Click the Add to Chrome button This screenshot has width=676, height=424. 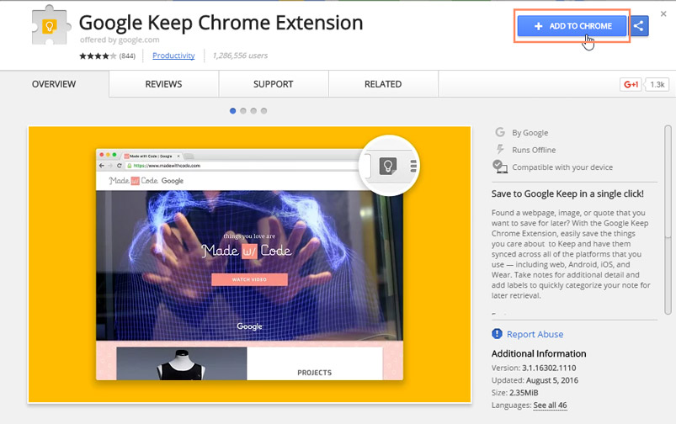click(572, 27)
